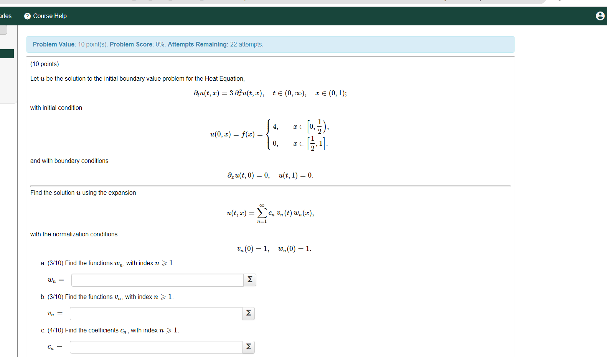Click the "(10 points)" text
607x357 pixels.
(x=45, y=64)
